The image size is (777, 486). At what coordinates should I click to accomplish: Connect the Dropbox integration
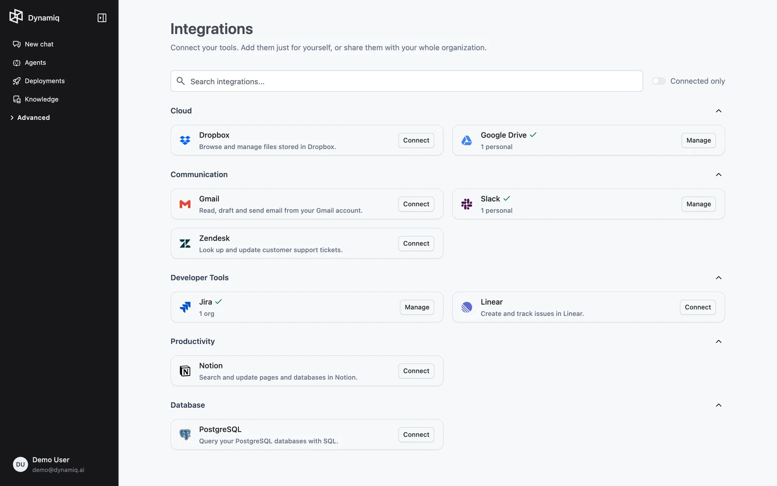(416, 140)
